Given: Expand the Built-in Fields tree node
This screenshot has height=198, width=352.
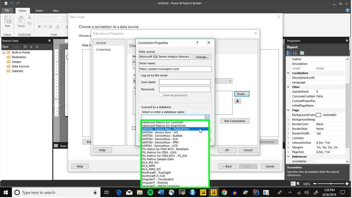Looking at the screenshot, I should click(4, 52).
